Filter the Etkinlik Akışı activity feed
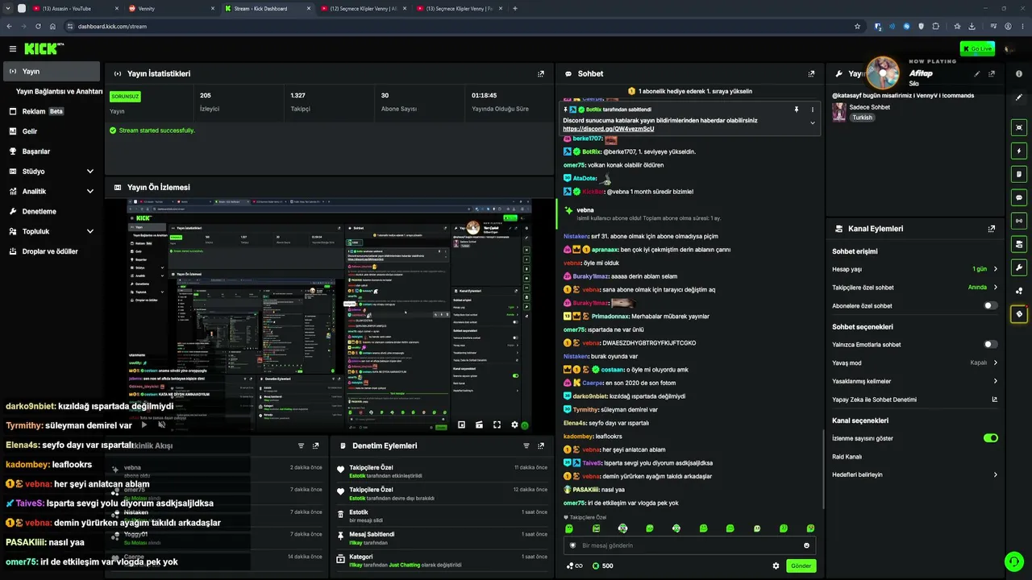The height and width of the screenshot is (580, 1032). 301,445
